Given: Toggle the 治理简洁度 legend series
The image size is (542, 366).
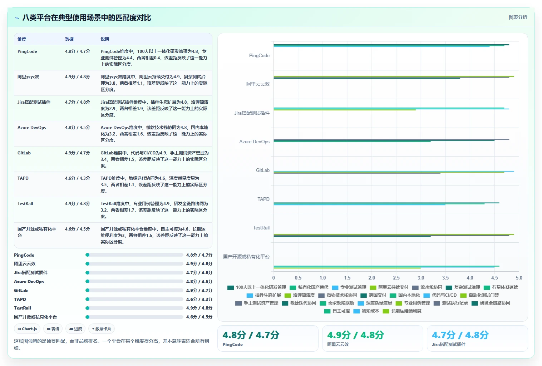Looking at the screenshot, I should 300,295.
